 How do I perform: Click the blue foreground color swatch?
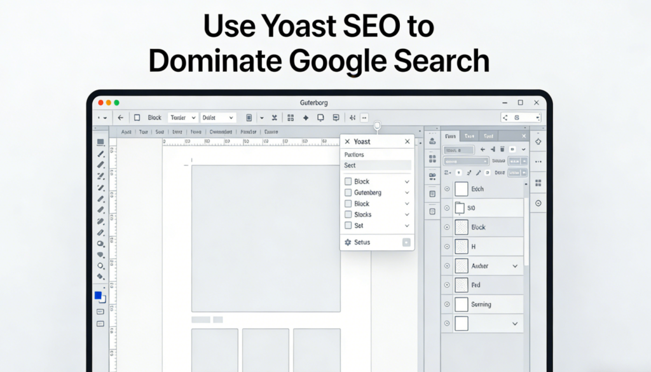point(99,295)
